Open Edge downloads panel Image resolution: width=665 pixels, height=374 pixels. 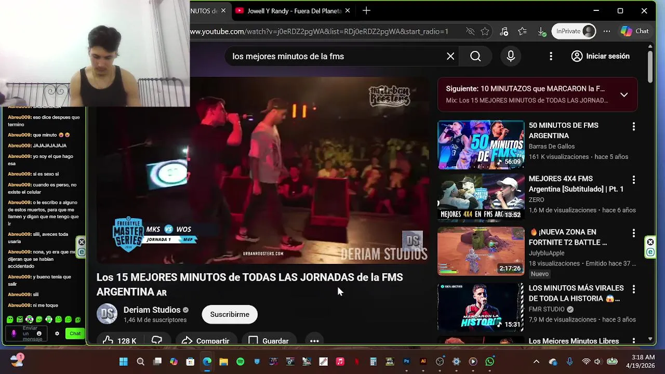tap(541, 31)
